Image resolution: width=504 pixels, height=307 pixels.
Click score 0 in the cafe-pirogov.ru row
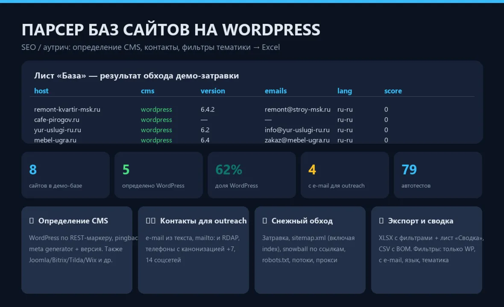click(386, 120)
